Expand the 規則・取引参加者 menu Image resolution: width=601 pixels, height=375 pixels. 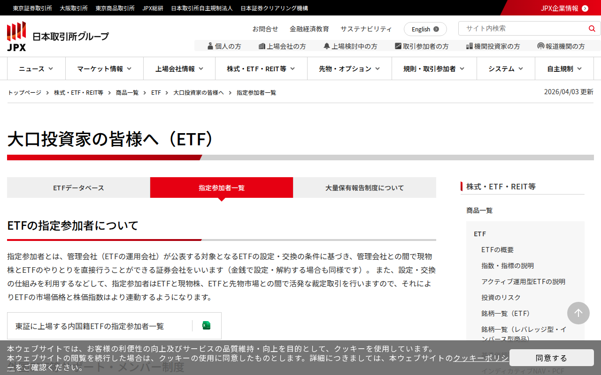(434, 68)
